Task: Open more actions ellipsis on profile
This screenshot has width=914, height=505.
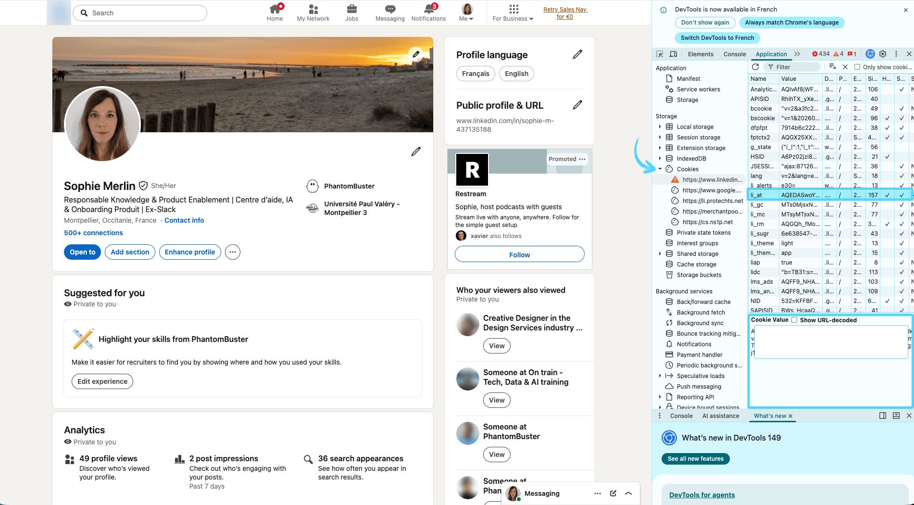Action: (233, 252)
